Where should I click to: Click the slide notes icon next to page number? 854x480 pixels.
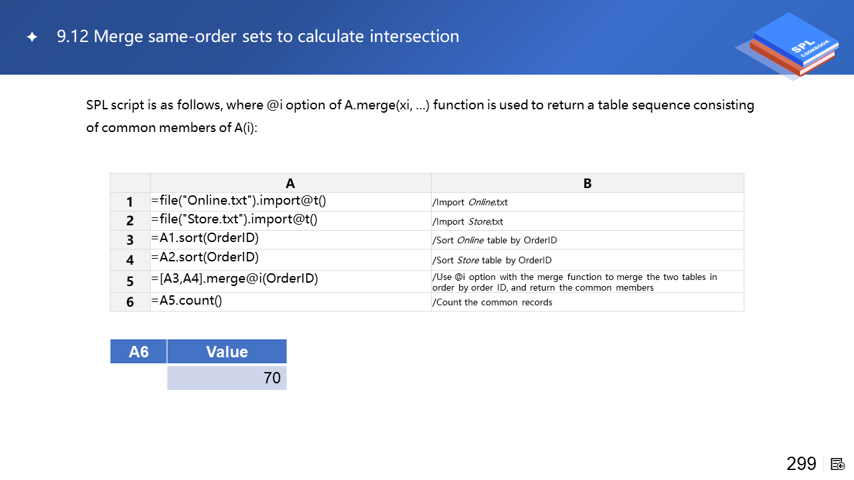click(x=838, y=464)
